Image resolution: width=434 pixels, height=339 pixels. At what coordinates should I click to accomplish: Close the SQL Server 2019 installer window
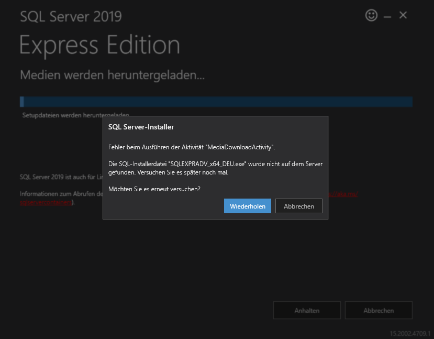pyautogui.click(x=403, y=15)
